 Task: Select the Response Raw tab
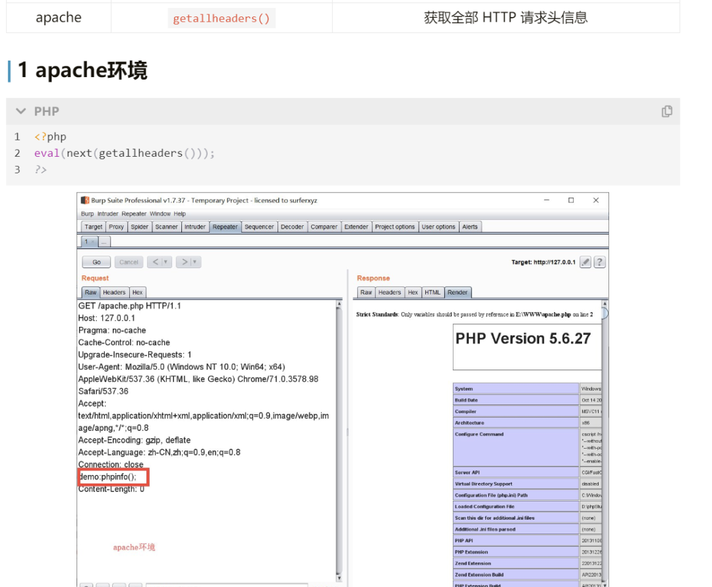366,293
